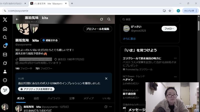
Task: Switch to the 記事 tab
Action: click(72, 98)
